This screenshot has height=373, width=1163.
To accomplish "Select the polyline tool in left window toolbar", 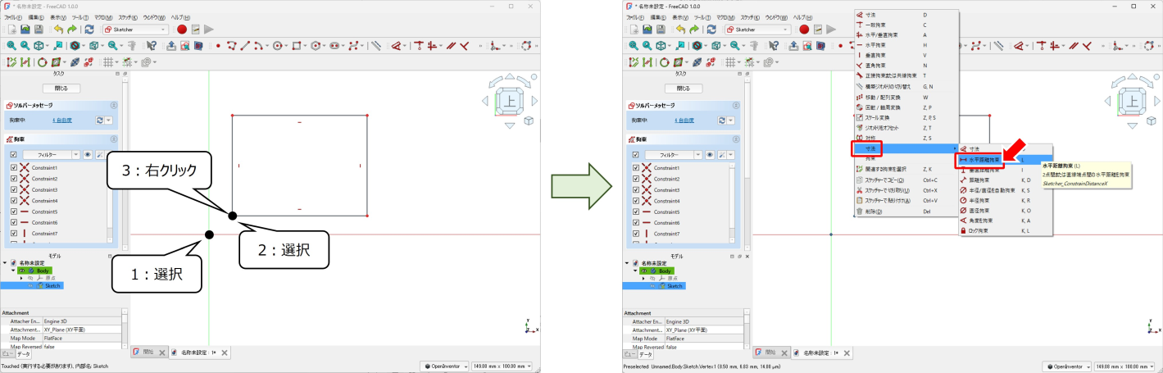I will [232, 46].
